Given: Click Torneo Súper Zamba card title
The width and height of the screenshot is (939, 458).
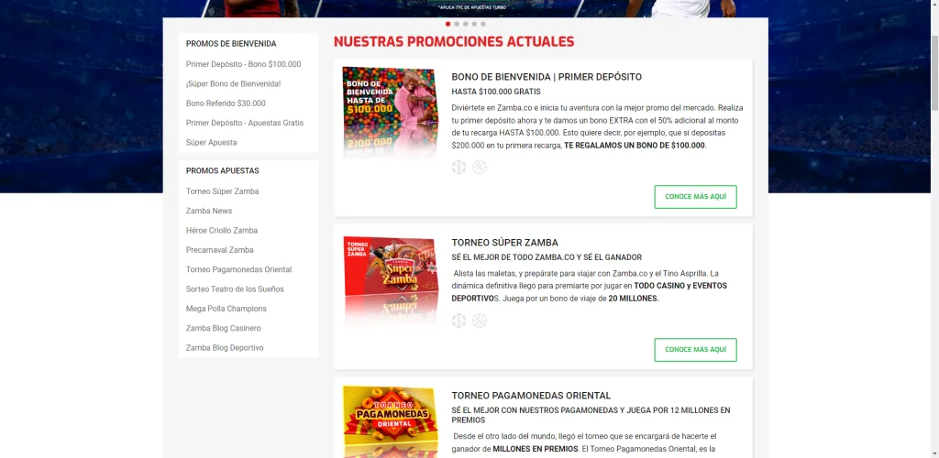Looking at the screenshot, I should point(505,243).
